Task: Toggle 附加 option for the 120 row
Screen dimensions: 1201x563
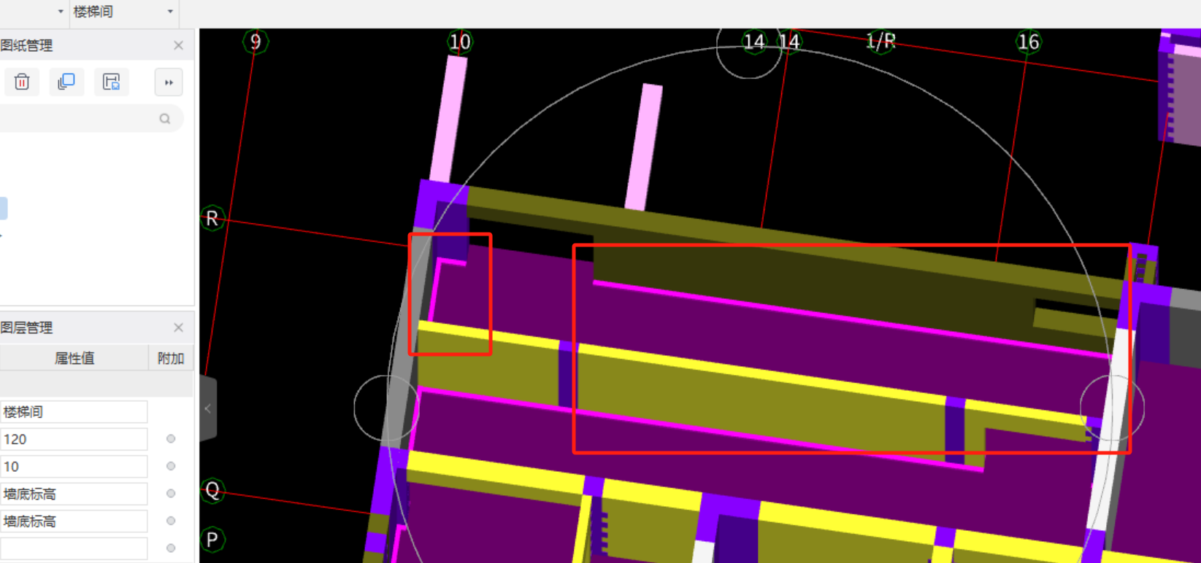Action: (x=171, y=439)
